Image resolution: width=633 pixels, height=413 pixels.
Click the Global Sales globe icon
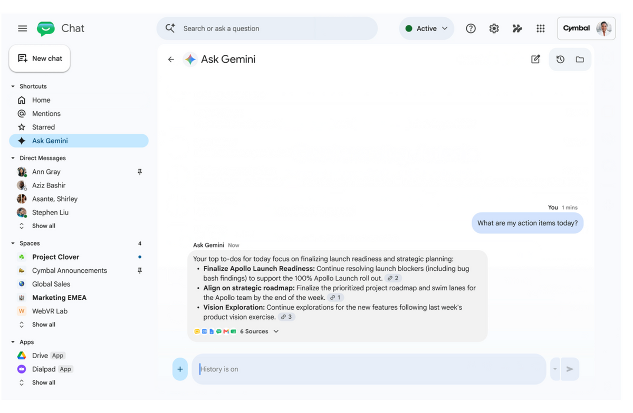(22, 284)
